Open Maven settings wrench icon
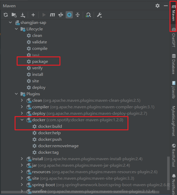Viewport: 177px width, 195px height. point(99,15)
